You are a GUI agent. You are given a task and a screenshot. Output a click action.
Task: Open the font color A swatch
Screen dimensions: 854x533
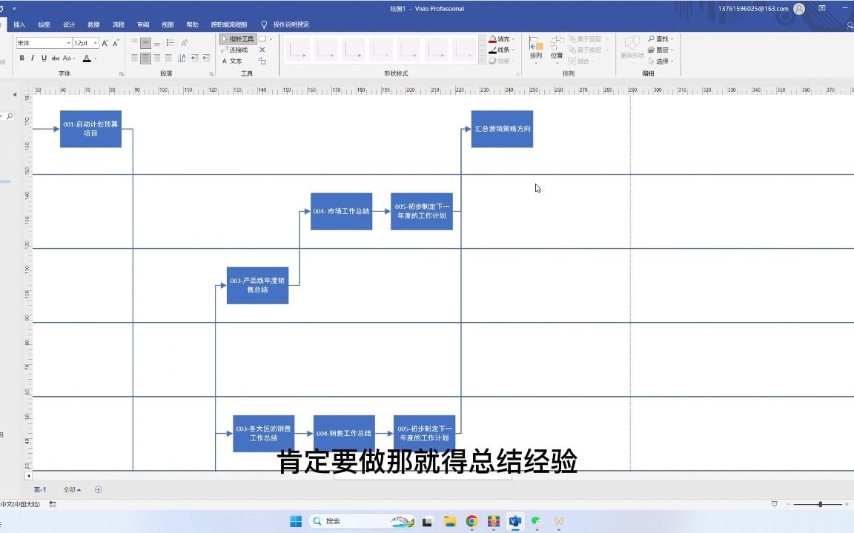pos(87,58)
